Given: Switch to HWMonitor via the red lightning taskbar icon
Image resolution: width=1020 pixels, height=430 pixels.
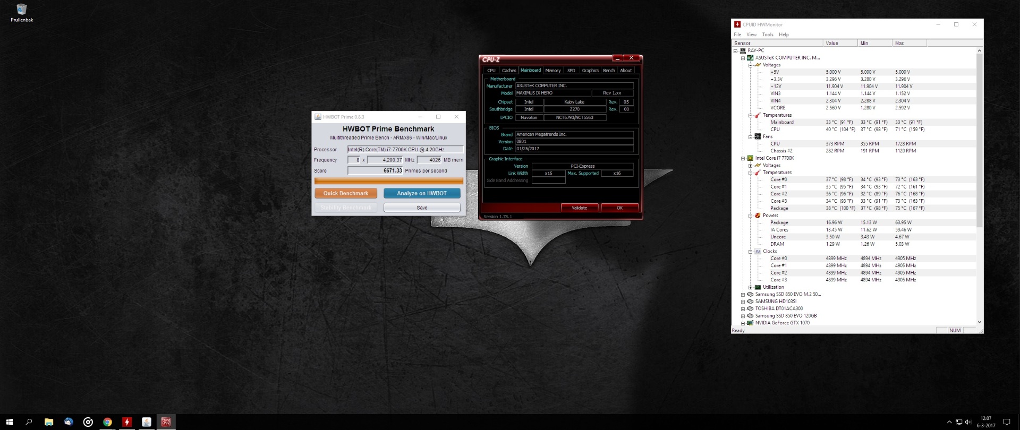Looking at the screenshot, I should (127, 422).
